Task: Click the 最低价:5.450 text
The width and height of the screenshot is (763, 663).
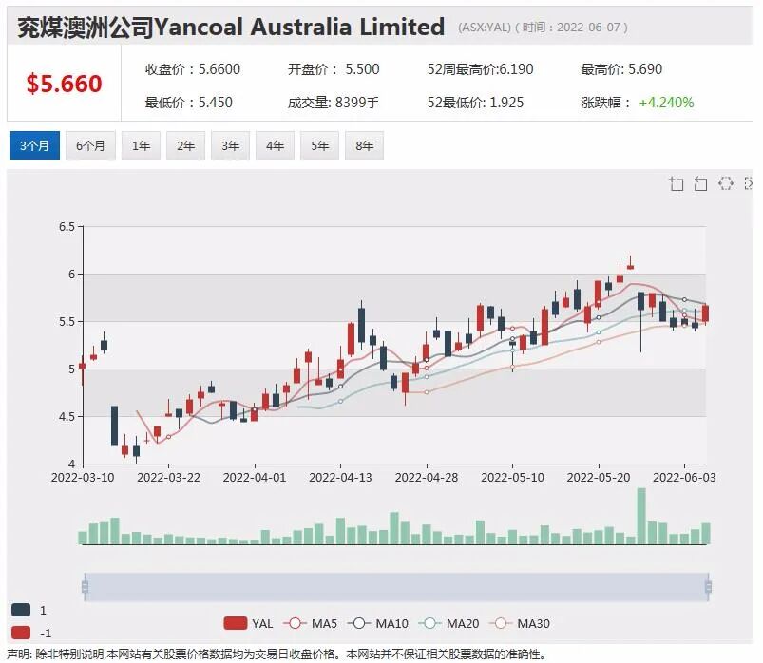Action: [189, 103]
